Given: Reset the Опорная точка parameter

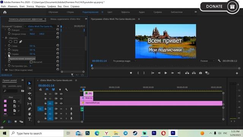Looking at the screenshot, I should point(57,33).
